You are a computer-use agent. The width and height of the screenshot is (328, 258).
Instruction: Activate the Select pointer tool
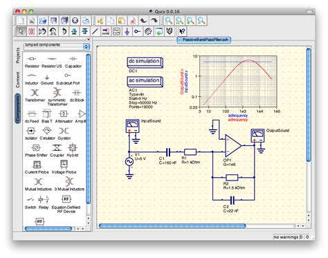tap(21, 31)
